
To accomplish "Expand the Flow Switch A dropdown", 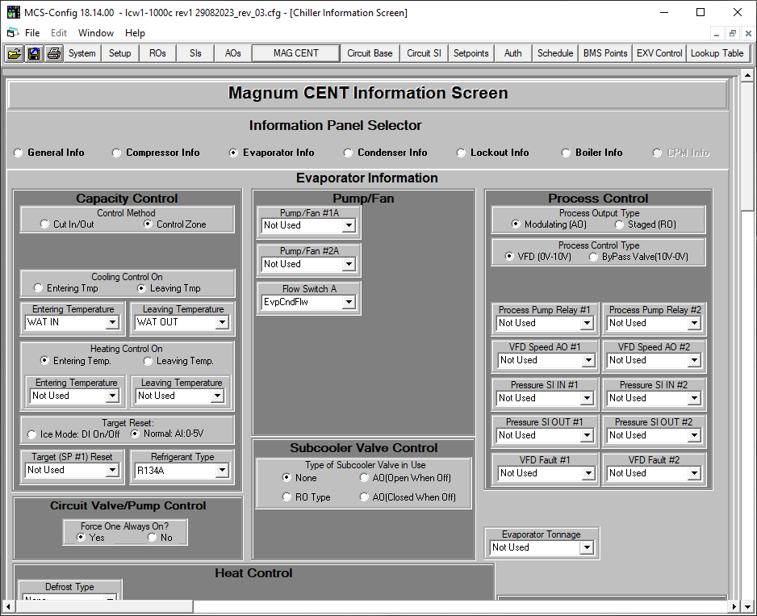I will 349,303.
